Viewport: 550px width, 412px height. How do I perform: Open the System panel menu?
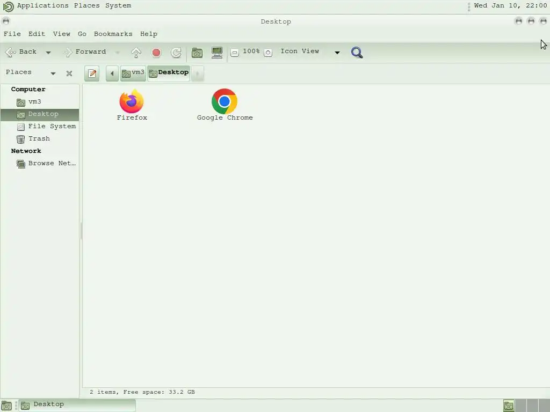coord(118,5)
